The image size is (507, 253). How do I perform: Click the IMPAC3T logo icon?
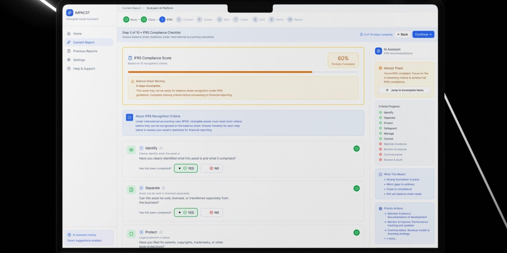click(x=70, y=13)
